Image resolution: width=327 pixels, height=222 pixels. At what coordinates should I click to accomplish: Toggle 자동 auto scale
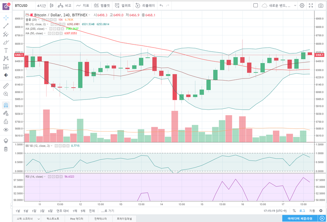pos(312,211)
